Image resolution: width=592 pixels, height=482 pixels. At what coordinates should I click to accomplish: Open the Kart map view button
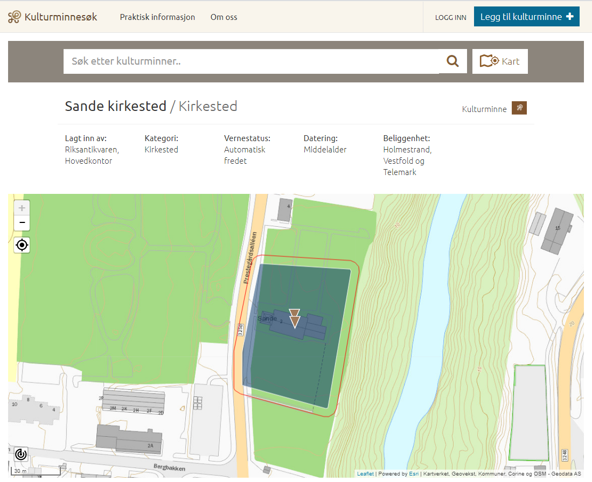pos(500,61)
